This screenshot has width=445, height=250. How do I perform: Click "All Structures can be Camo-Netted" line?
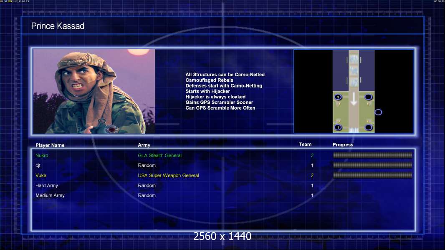click(225, 75)
